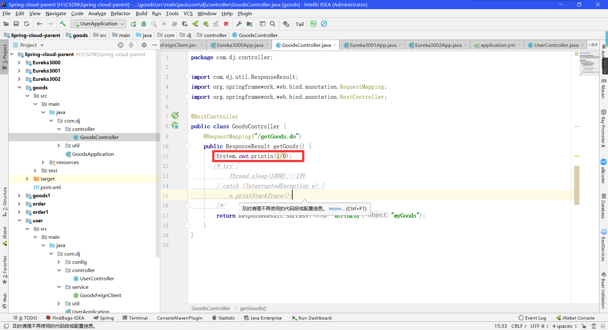Start debugging with the green bug icon
Screen dimensions: 608x330
[144, 24]
